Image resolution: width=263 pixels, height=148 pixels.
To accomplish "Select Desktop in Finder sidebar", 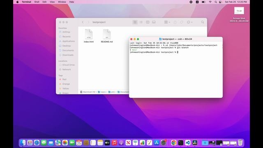I will (x=67, y=46).
